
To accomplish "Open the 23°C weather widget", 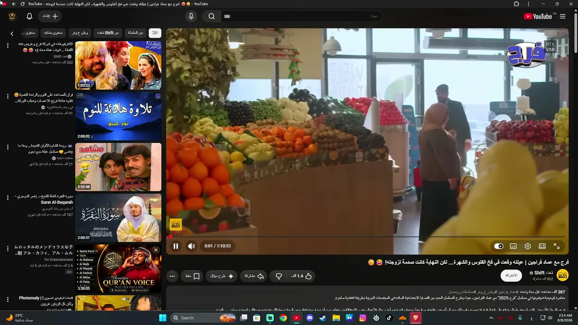I will pos(20,318).
